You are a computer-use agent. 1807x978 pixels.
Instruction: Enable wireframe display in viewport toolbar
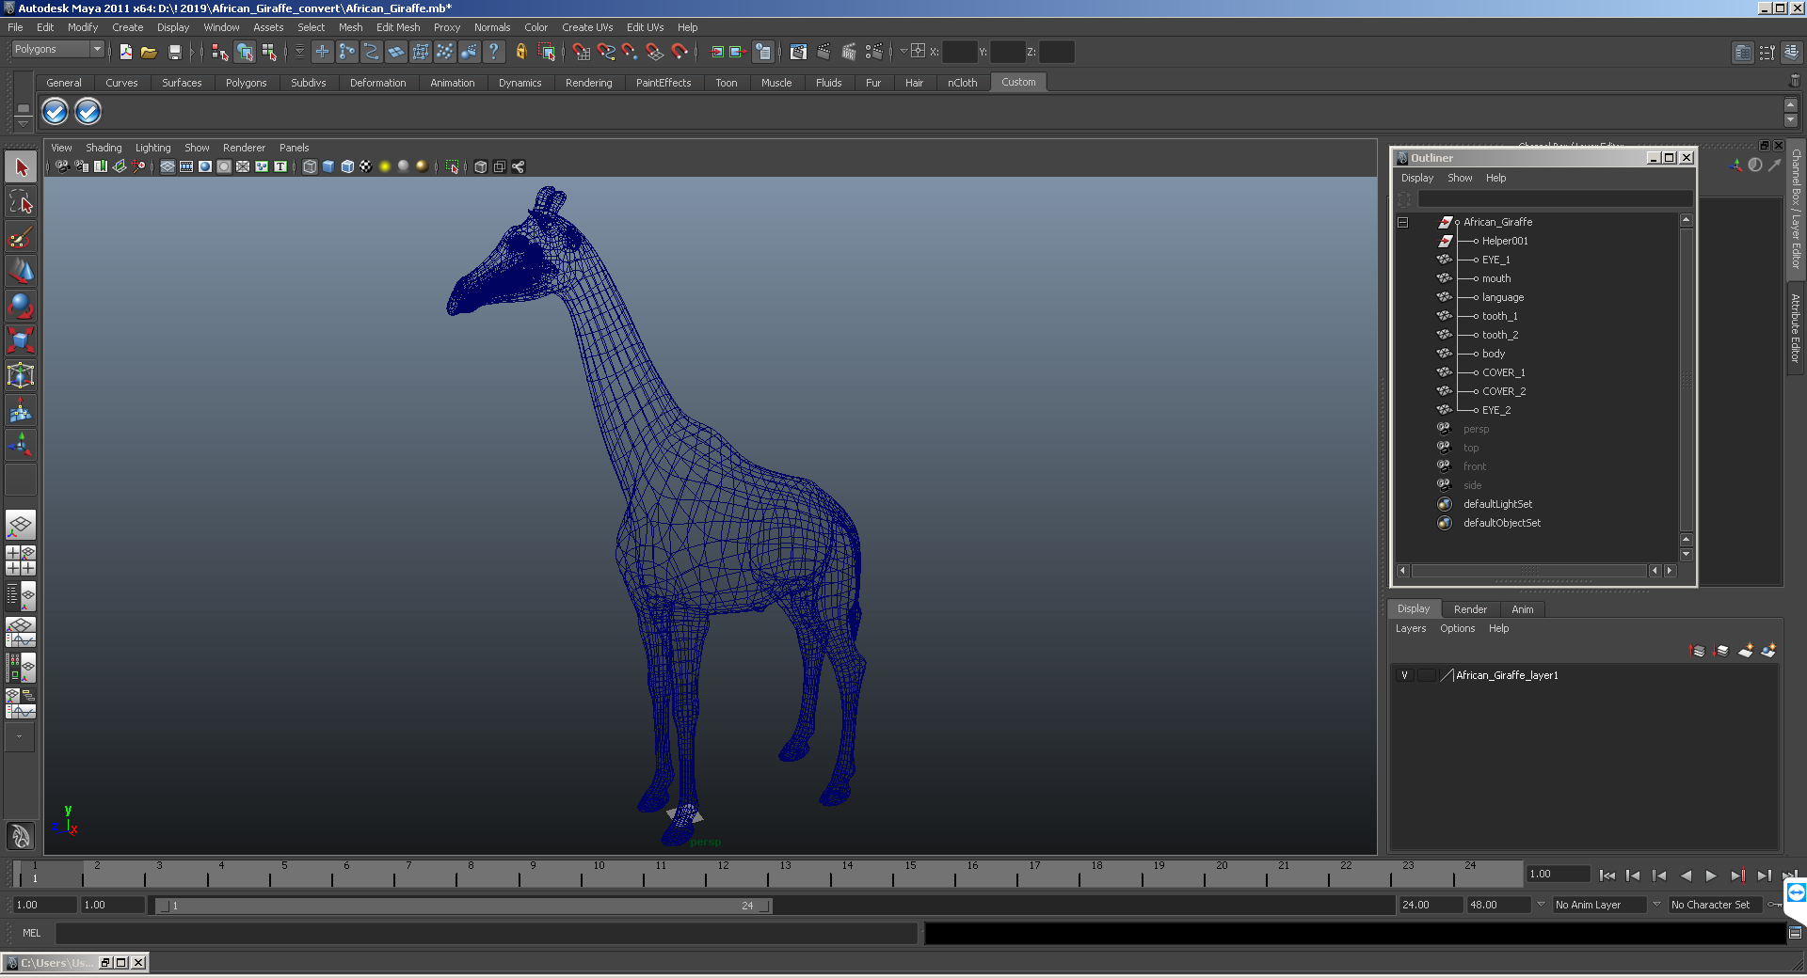click(x=310, y=166)
